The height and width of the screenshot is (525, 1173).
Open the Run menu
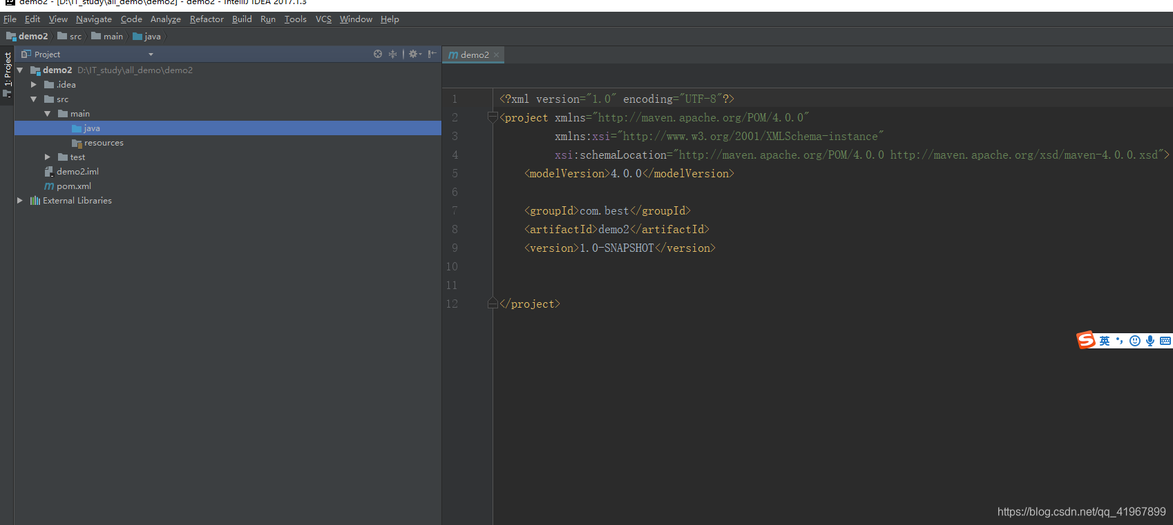point(268,19)
